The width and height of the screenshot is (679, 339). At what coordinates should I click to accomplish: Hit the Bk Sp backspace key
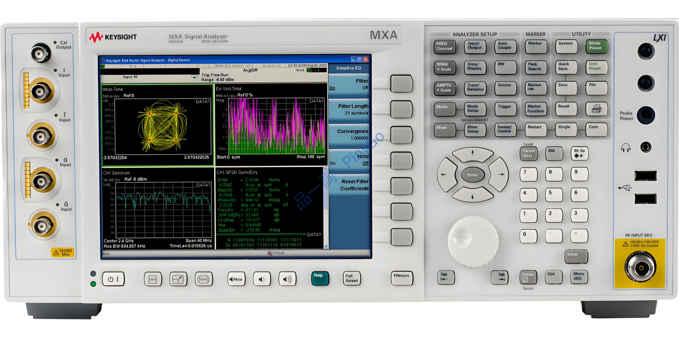click(x=579, y=153)
